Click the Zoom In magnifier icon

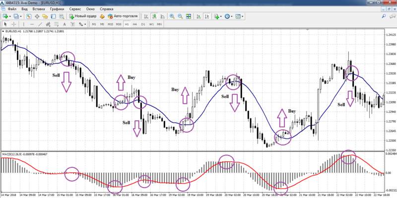(x=172, y=16)
